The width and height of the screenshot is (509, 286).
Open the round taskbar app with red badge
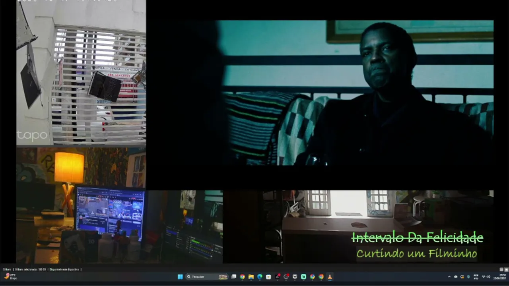coord(286,277)
